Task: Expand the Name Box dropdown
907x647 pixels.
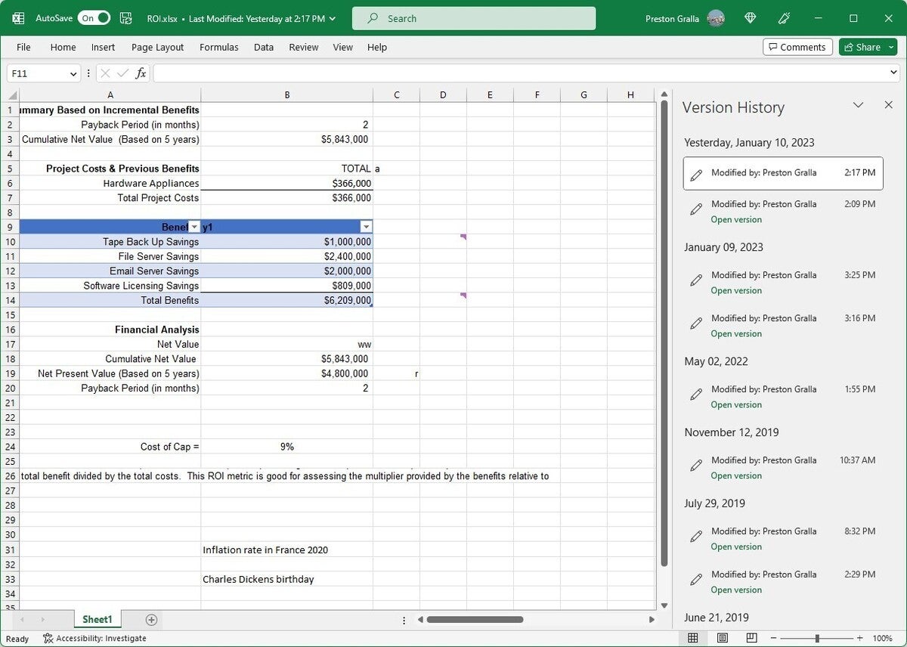Action: [x=73, y=73]
